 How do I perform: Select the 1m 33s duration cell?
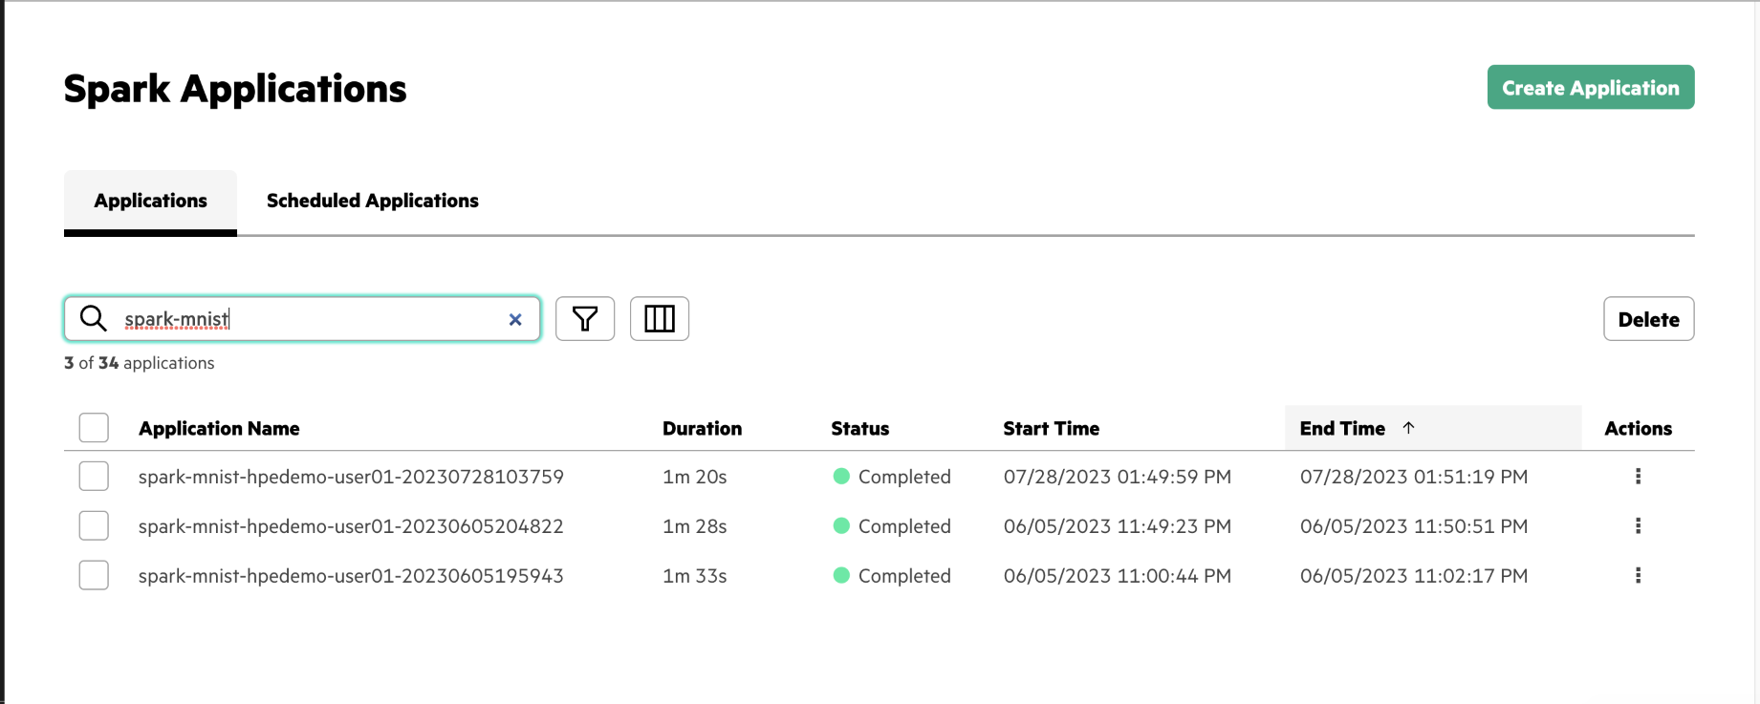[x=694, y=575]
